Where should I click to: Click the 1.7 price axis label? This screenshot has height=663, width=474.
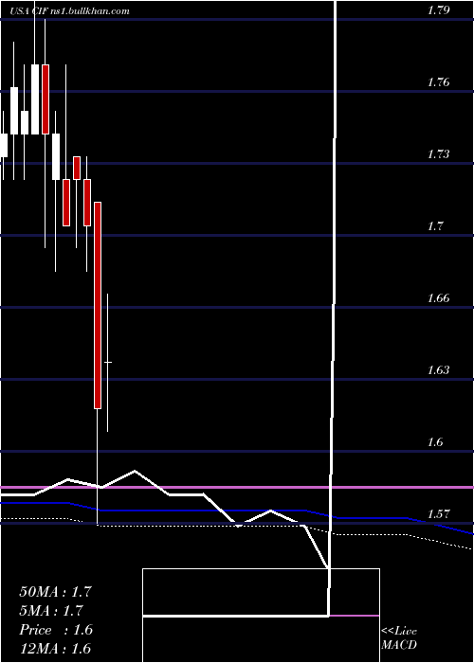(x=434, y=226)
